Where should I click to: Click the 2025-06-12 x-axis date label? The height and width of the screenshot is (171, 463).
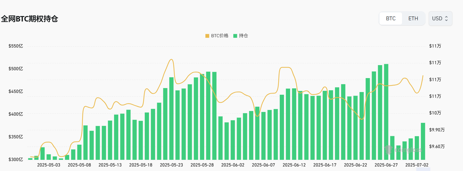[294, 165]
